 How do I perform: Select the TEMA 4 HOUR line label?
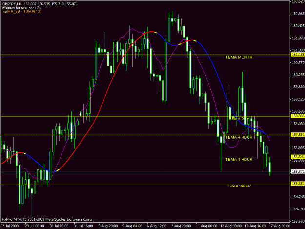tap(239, 137)
